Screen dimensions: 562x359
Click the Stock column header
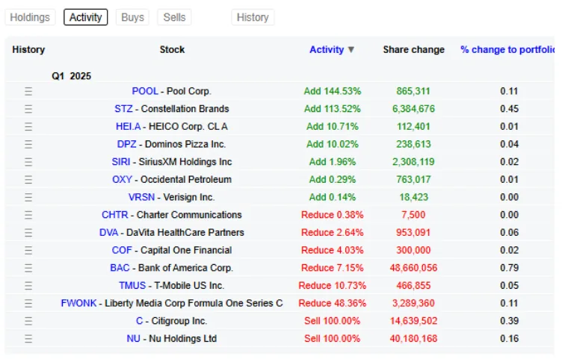point(172,50)
